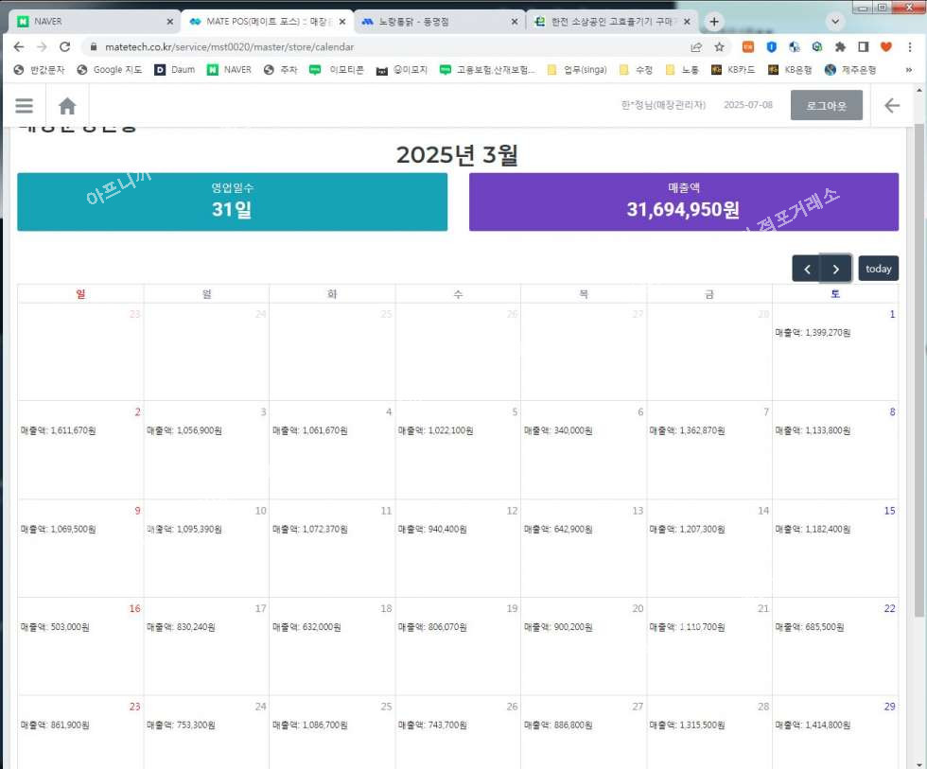The height and width of the screenshot is (769, 927).
Task: Jump to today in calendar
Action: click(x=878, y=269)
